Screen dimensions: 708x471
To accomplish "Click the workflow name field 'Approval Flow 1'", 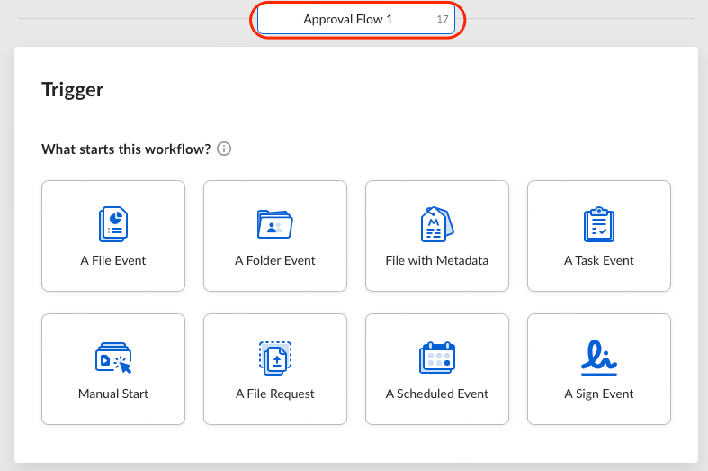I will click(x=356, y=20).
